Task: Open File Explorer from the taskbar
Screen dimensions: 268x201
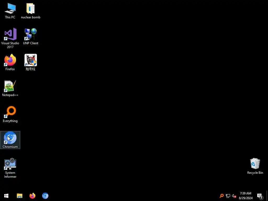Action: pos(19,196)
